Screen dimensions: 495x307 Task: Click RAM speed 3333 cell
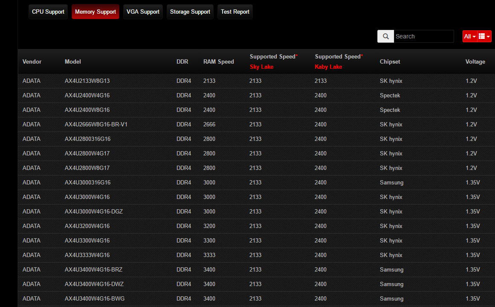point(209,255)
